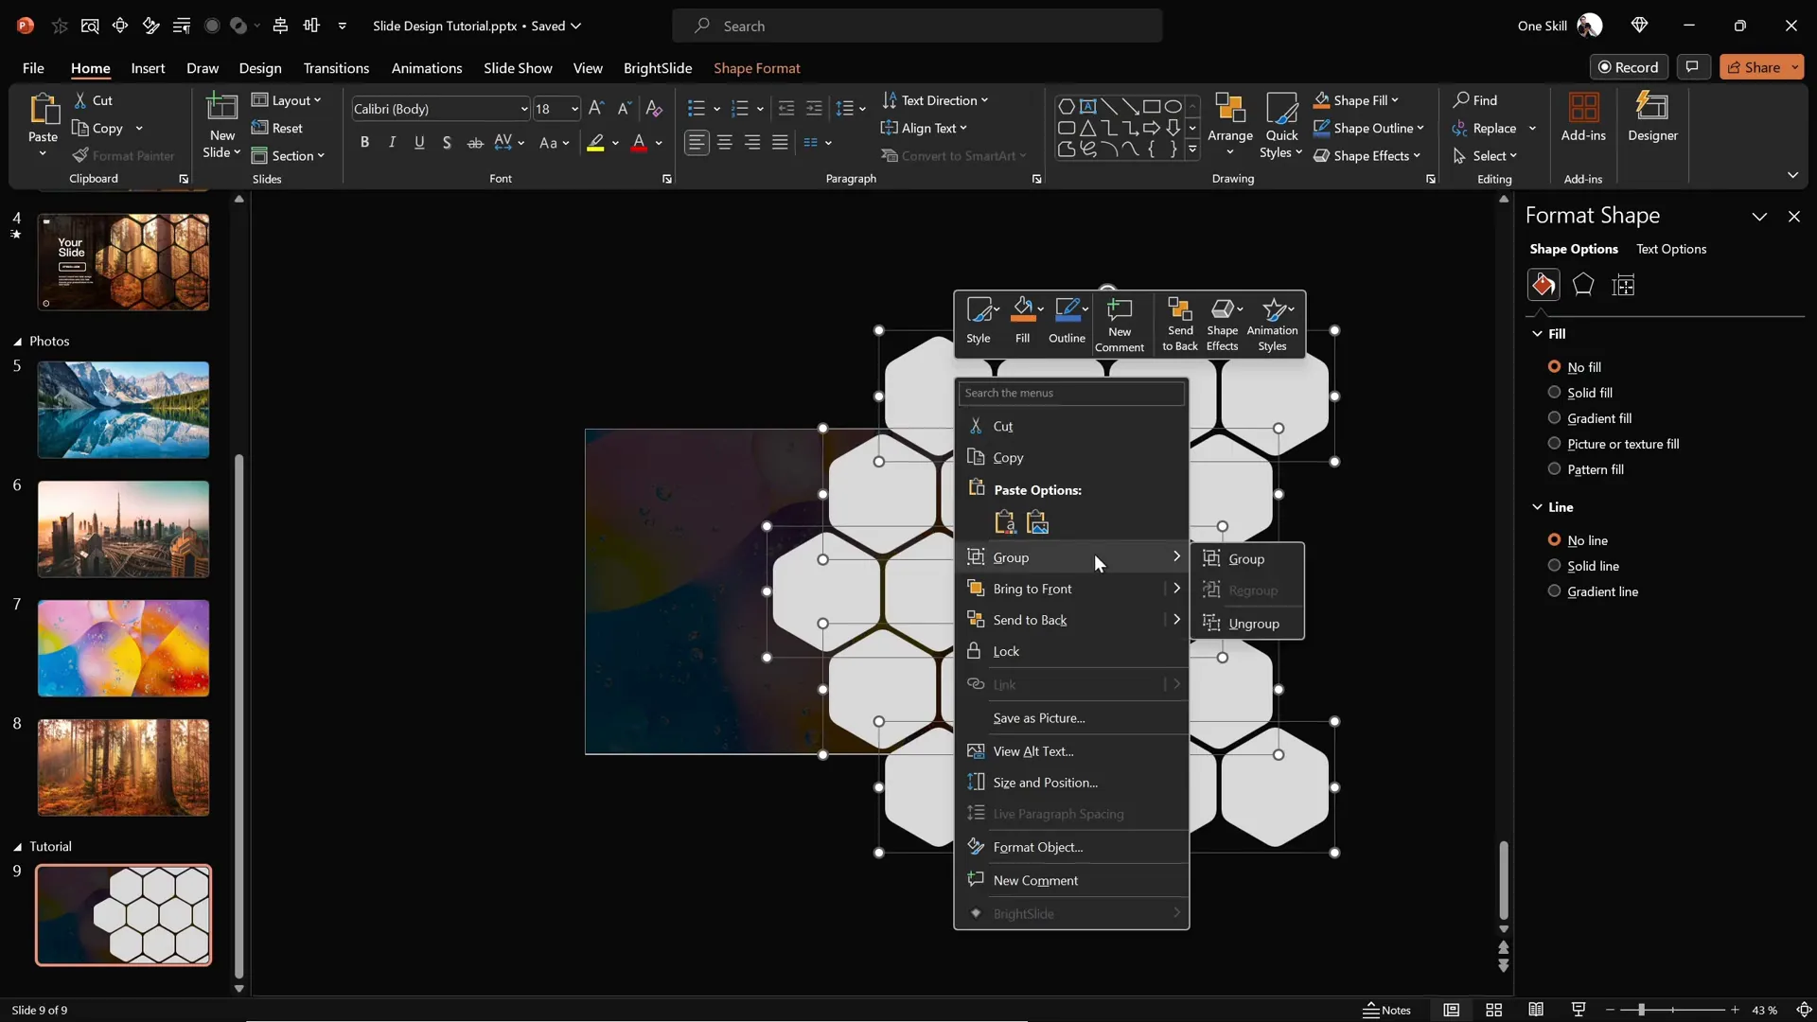Open the font name Calibri (Body) dropdown
Viewport: 1817px width, 1022px height.
click(523, 109)
